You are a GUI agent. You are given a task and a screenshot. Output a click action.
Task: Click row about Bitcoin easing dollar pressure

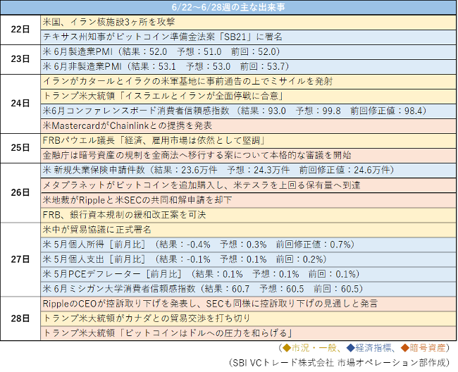[248, 333]
